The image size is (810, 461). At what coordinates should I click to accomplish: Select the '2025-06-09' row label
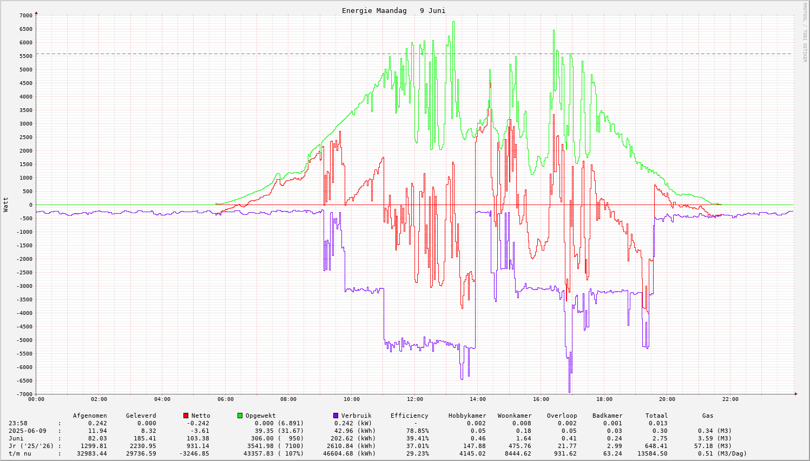[x=28, y=431]
